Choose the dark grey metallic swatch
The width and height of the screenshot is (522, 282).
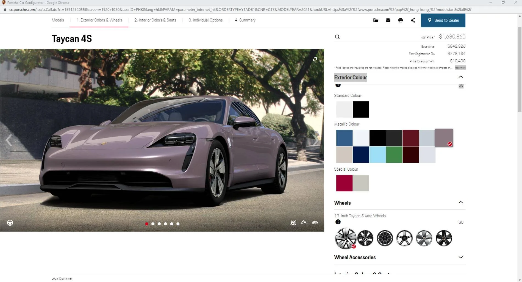(x=394, y=138)
